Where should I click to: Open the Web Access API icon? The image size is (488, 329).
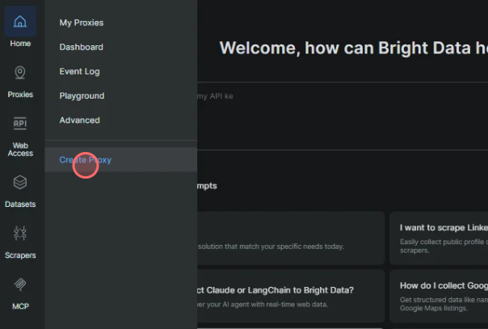point(20,124)
